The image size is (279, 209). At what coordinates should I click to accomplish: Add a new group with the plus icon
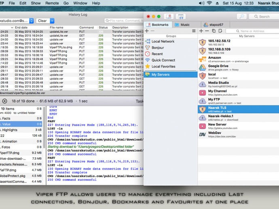coord(147,31)
